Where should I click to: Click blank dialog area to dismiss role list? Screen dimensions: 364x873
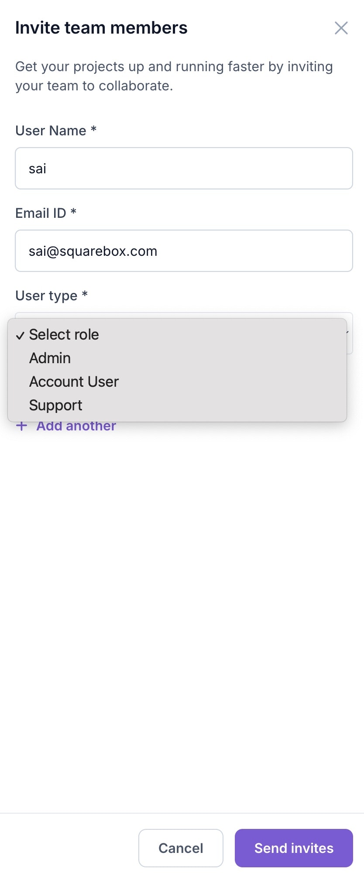click(182, 611)
